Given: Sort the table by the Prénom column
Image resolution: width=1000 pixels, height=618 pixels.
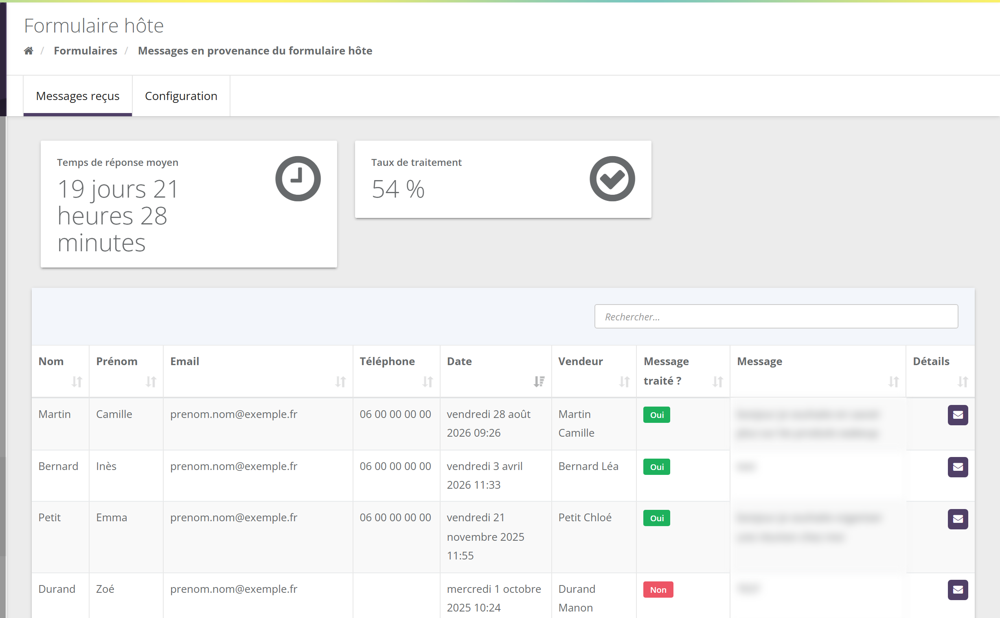Looking at the screenshot, I should coord(126,371).
